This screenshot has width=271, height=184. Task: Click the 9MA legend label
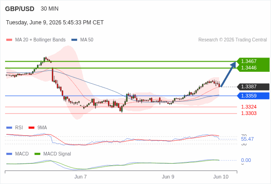42,128
